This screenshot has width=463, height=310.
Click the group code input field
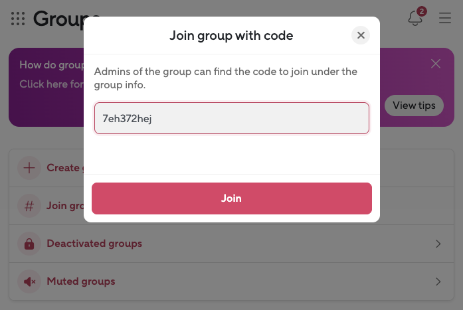point(231,118)
